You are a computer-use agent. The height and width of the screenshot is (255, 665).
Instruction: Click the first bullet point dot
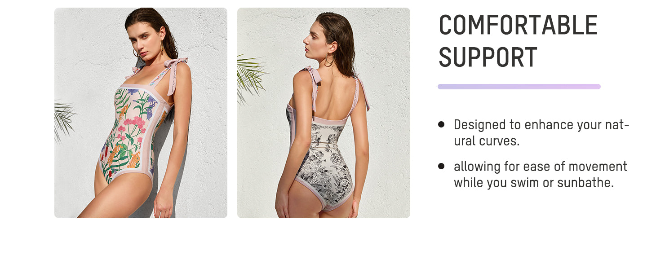tap(441, 124)
